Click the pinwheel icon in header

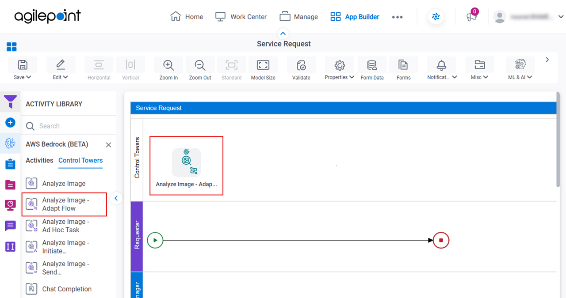tap(436, 17)
